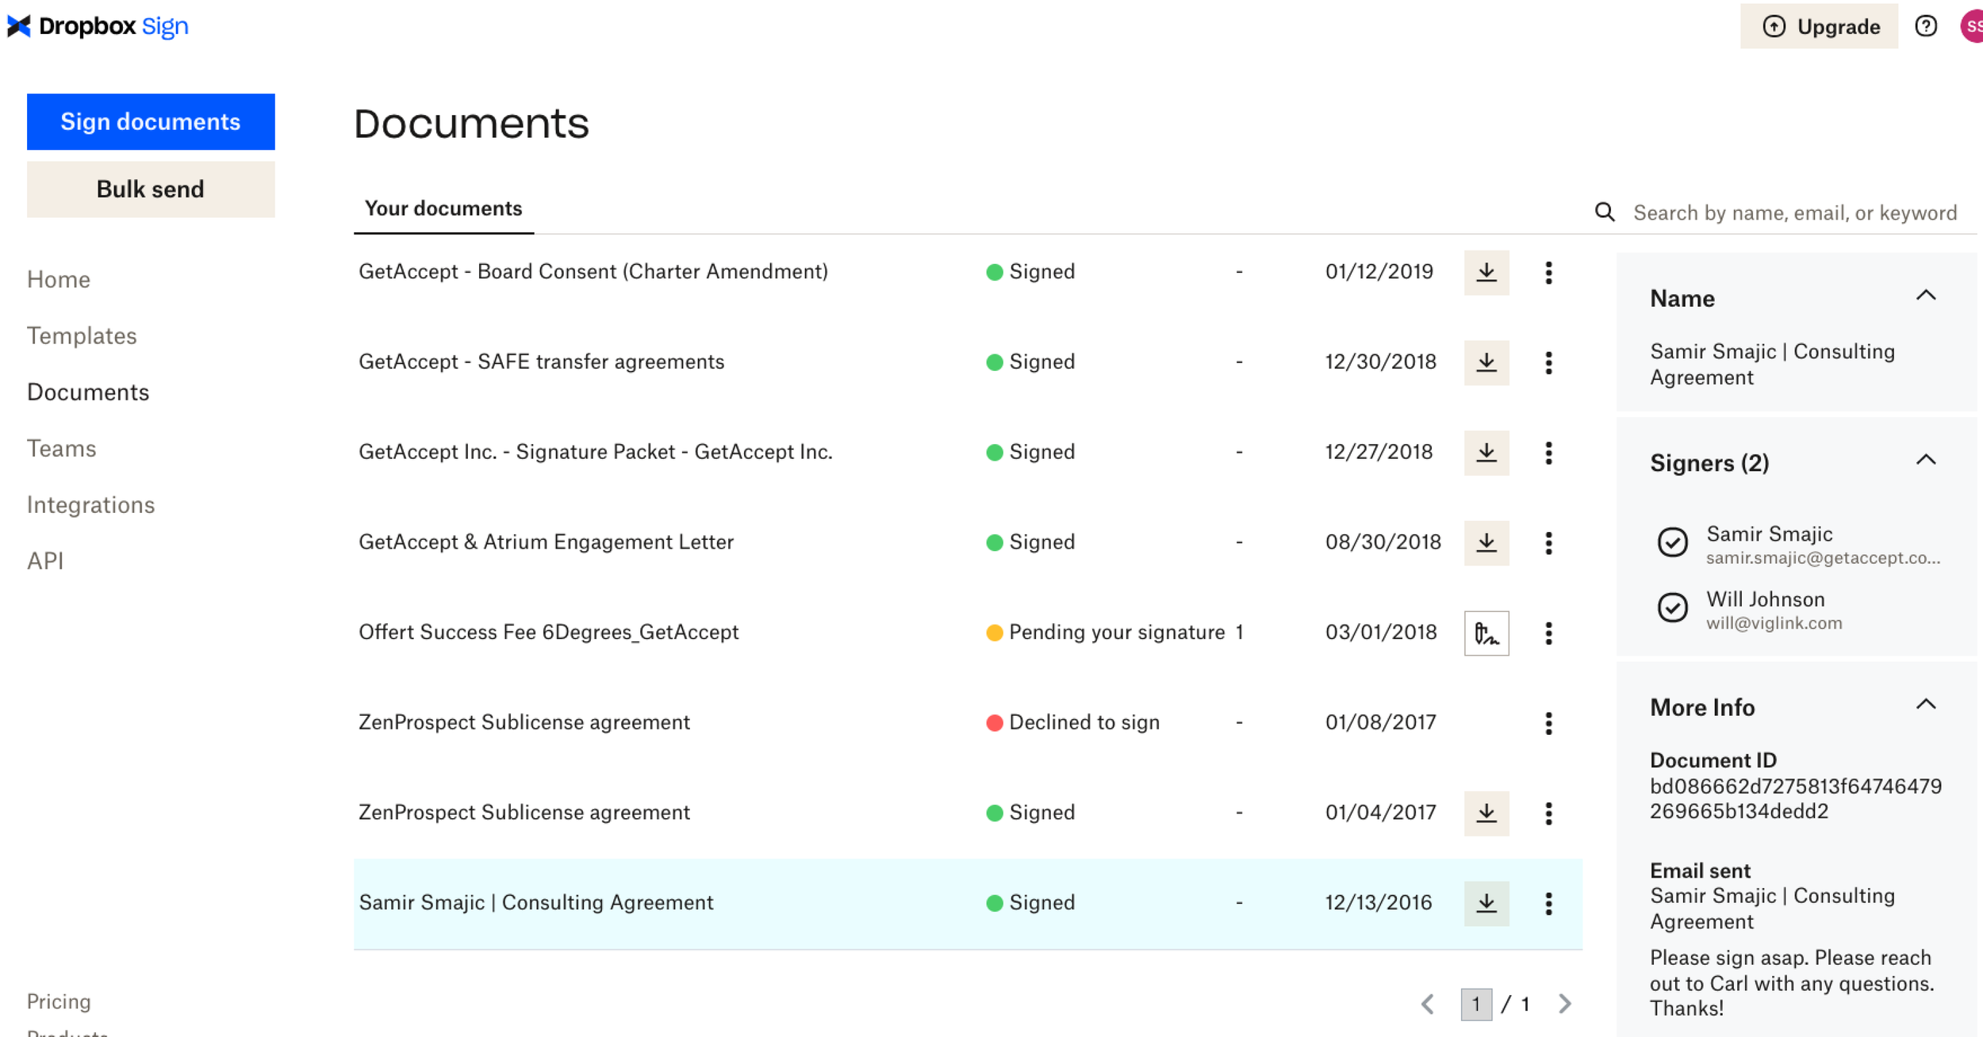Open more options for Offert Success Fee row

tap(1548, 633)
